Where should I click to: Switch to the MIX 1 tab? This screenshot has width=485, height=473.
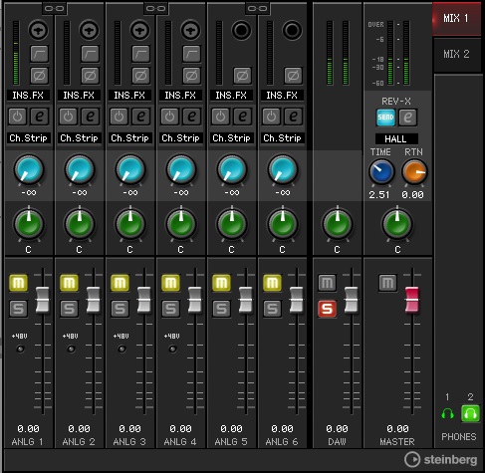tap(456, 18)
